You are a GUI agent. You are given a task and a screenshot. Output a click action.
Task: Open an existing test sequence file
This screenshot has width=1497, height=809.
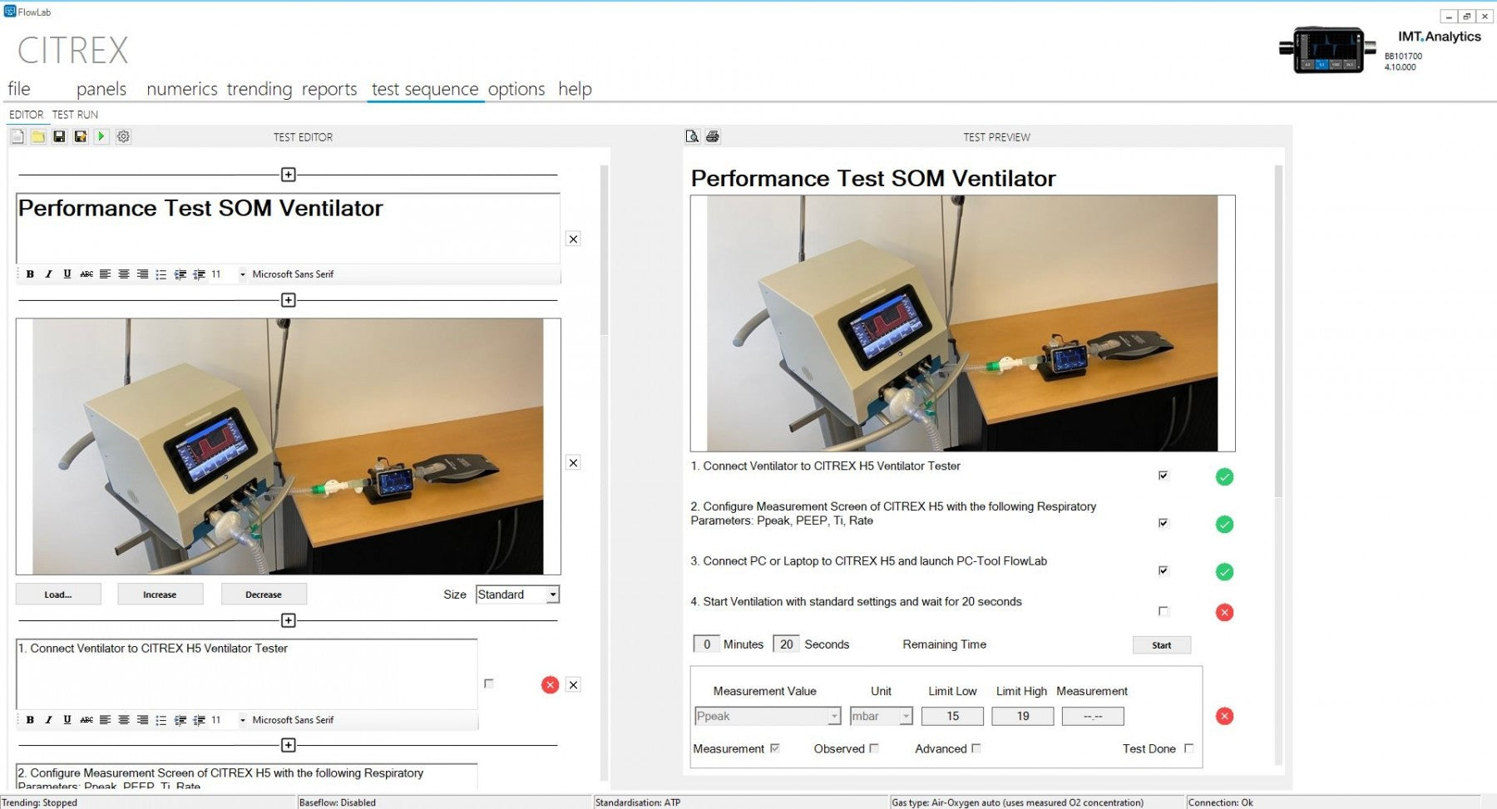pyautogui.click(x=37, y=136)
